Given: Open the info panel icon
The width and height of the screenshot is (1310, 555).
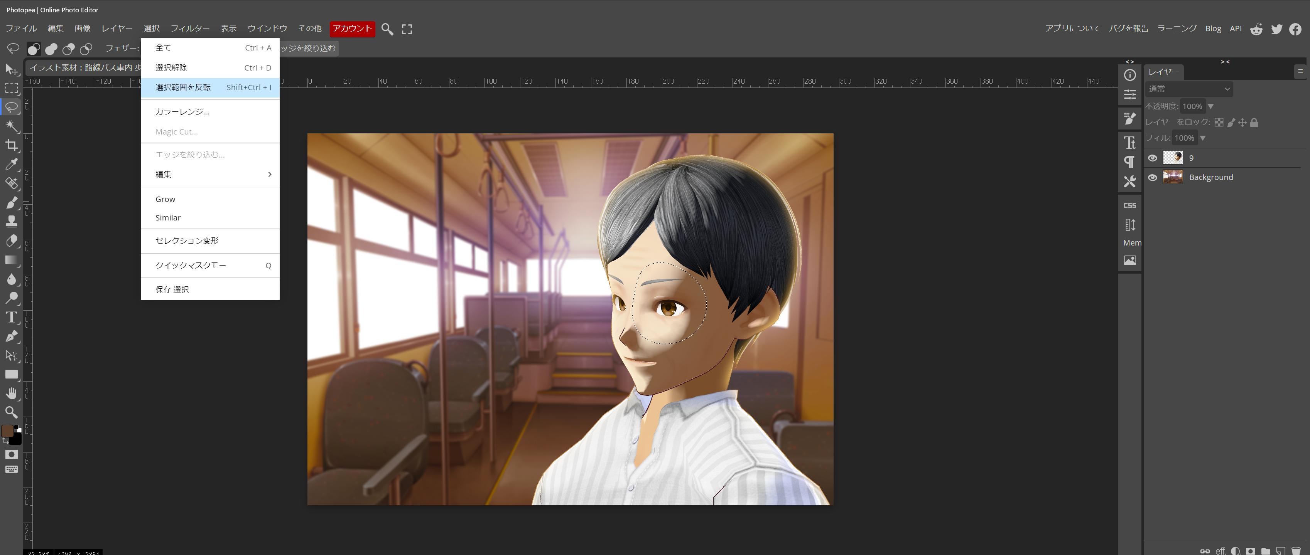Looking at the screenshot, I should tap(1129, 75).
